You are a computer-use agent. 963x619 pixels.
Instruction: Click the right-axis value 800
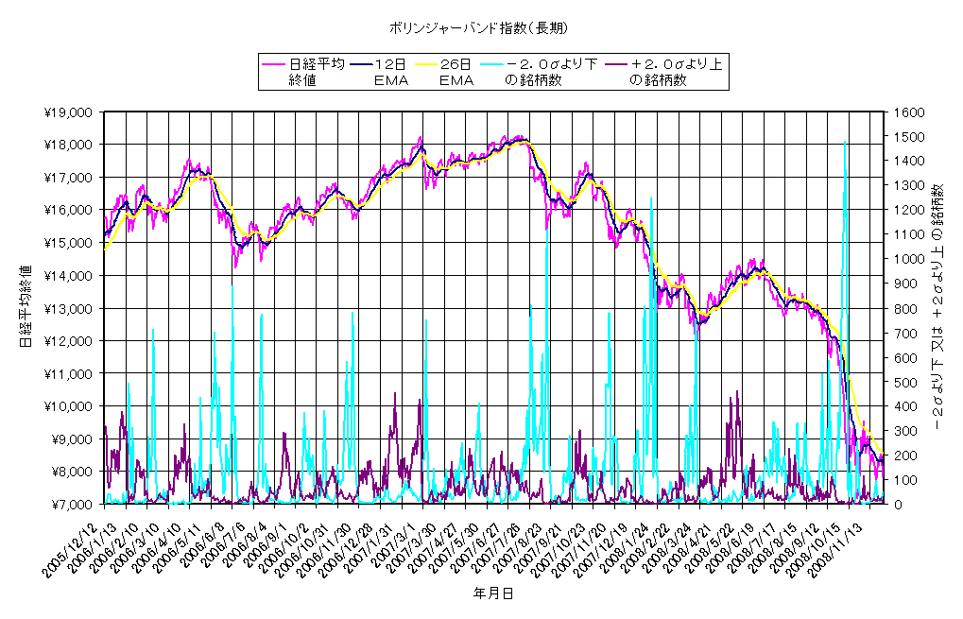coord(906,308)
